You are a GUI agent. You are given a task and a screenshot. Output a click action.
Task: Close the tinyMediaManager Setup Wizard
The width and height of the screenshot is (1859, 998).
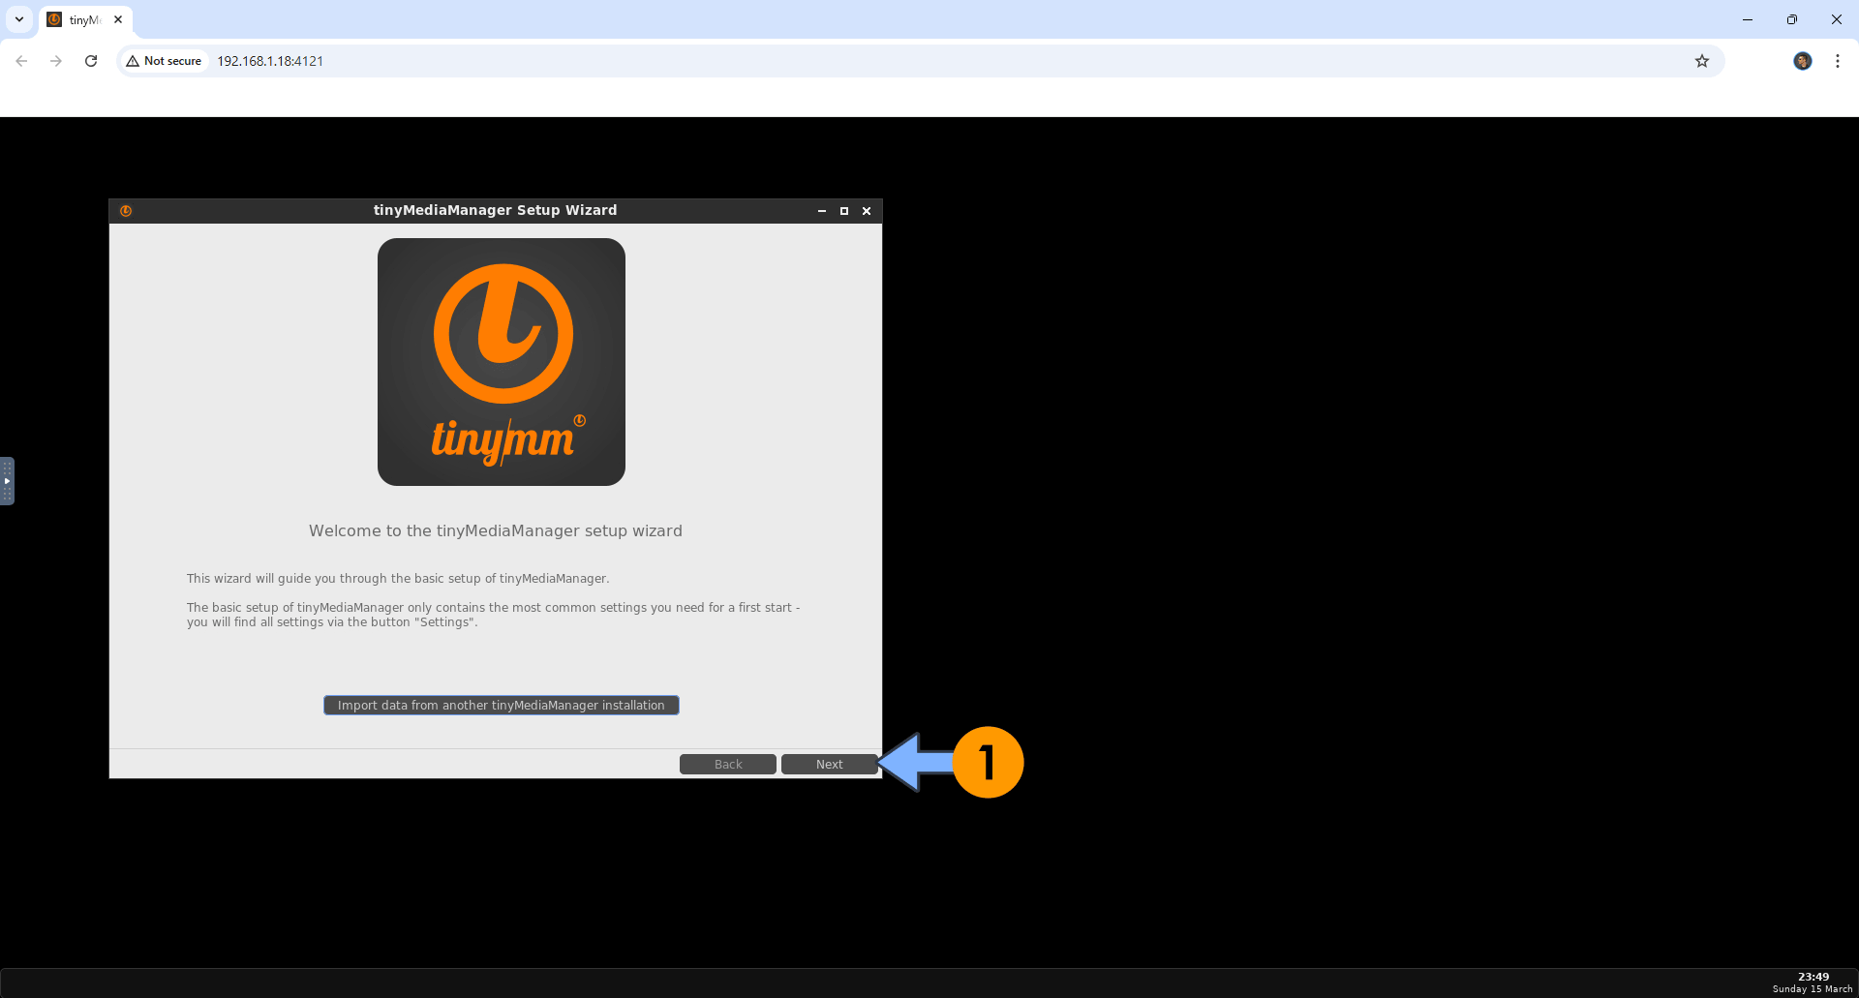tap(867, 211)
